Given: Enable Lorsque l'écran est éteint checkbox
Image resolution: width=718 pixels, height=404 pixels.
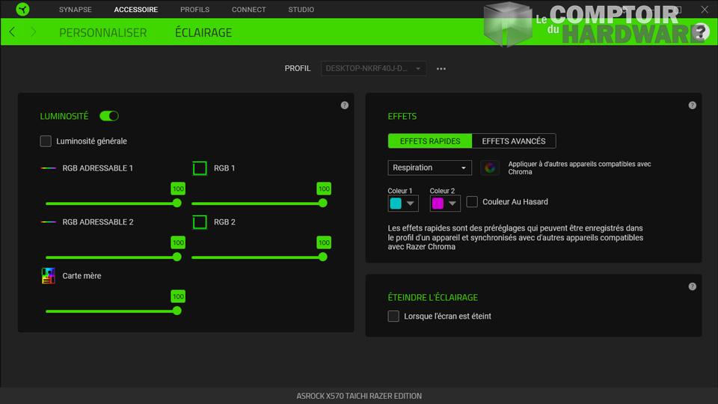Looking at the screenshot, I should click(x=393, y=316).
